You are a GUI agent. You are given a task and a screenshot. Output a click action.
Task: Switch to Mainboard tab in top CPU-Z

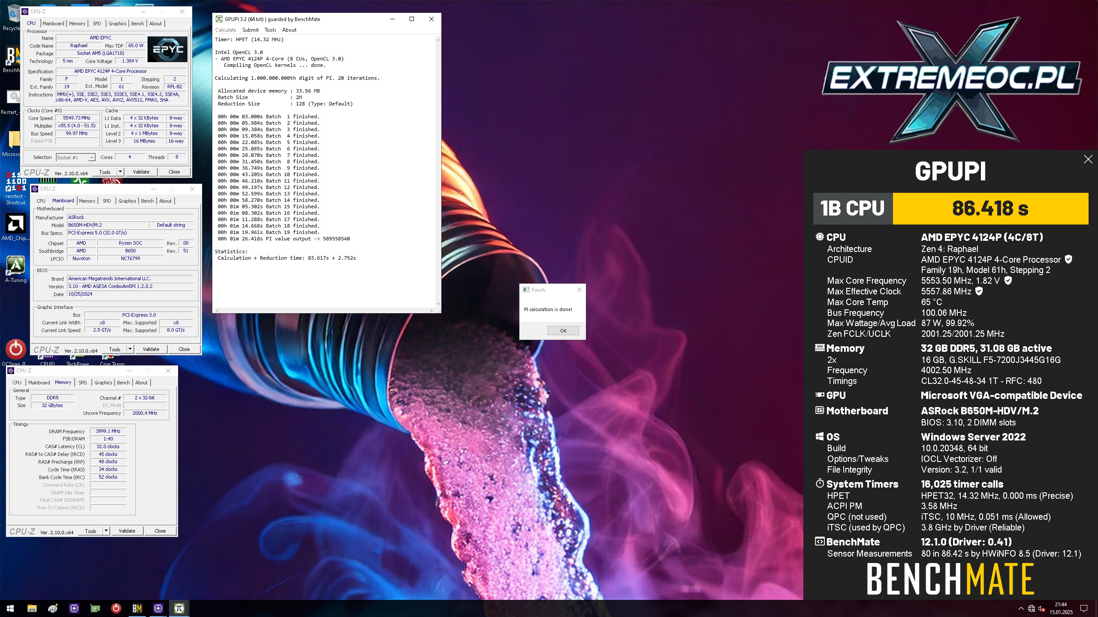[x=53, y=24]
